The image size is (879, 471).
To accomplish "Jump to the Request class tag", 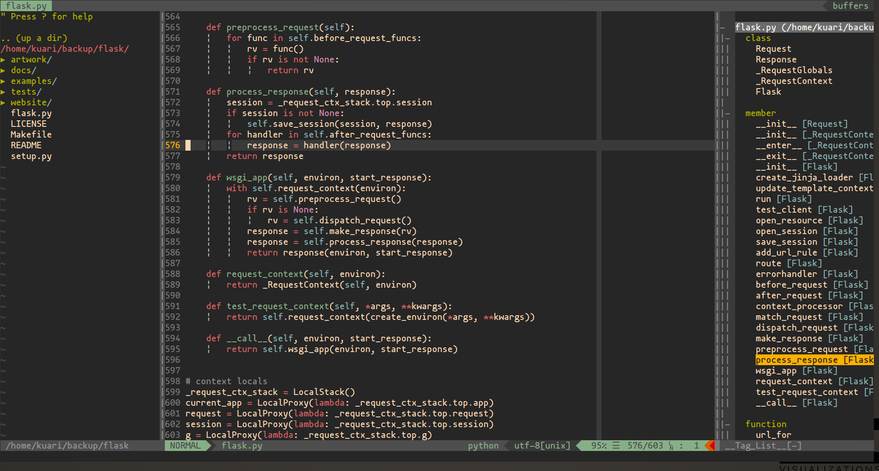I will tap(773, 49).
